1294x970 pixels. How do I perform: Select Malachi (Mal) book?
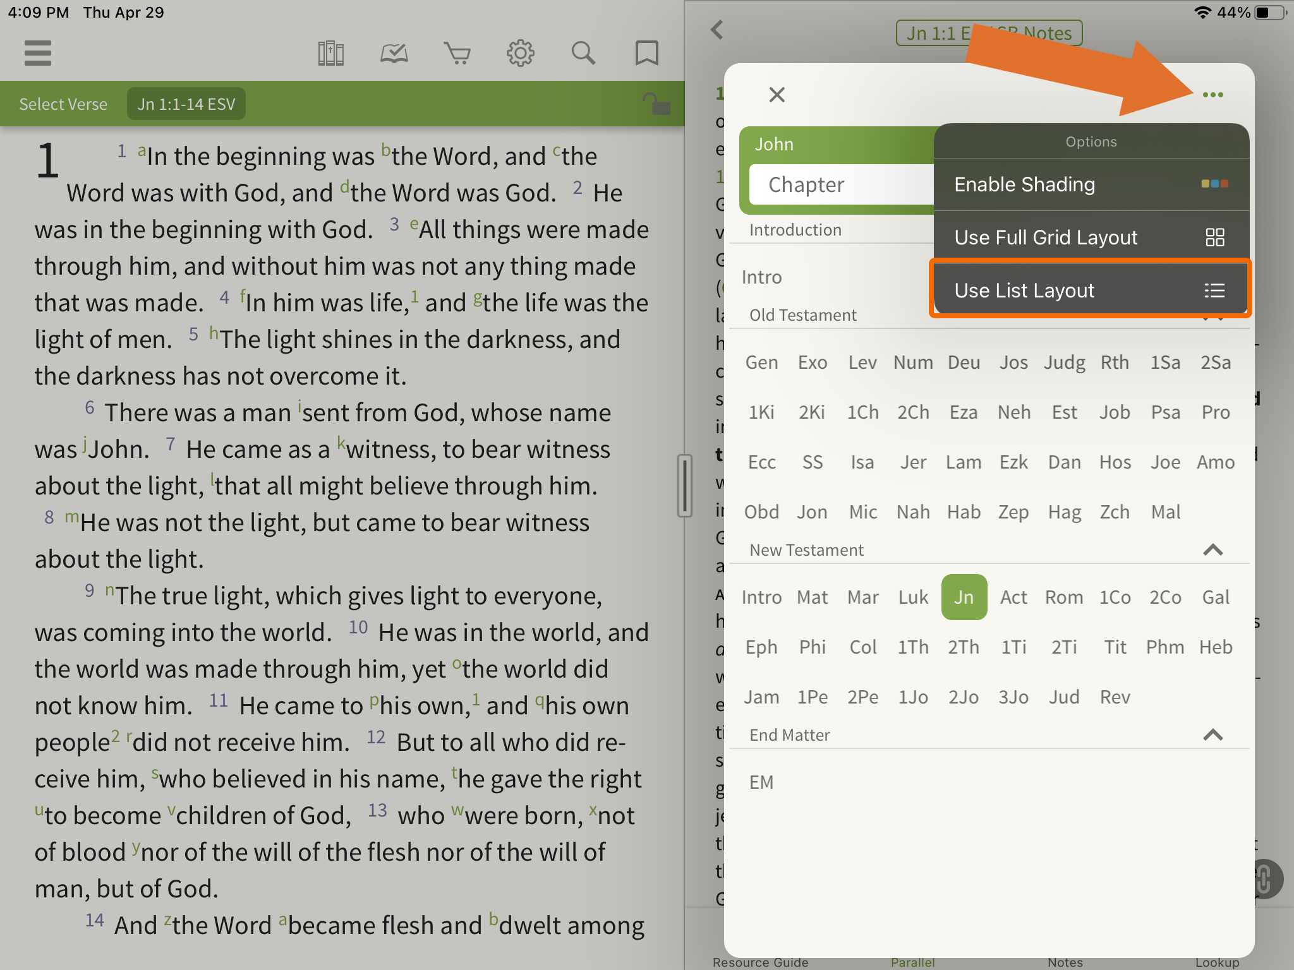(x=1165, y=512)
